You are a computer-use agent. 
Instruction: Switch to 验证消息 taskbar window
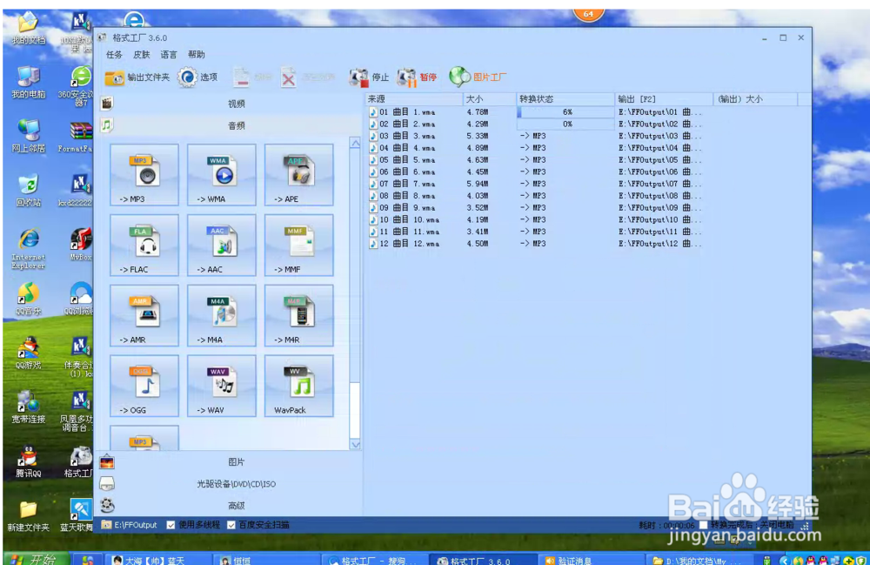(x=591, y=561)
